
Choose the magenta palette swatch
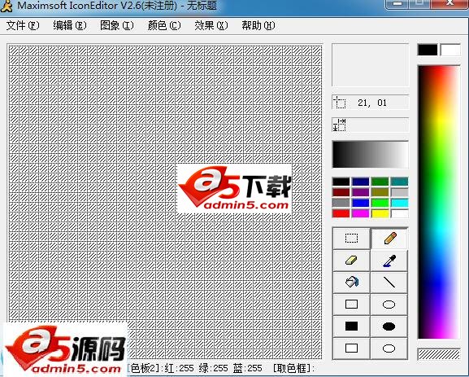[x=360, y=213]
